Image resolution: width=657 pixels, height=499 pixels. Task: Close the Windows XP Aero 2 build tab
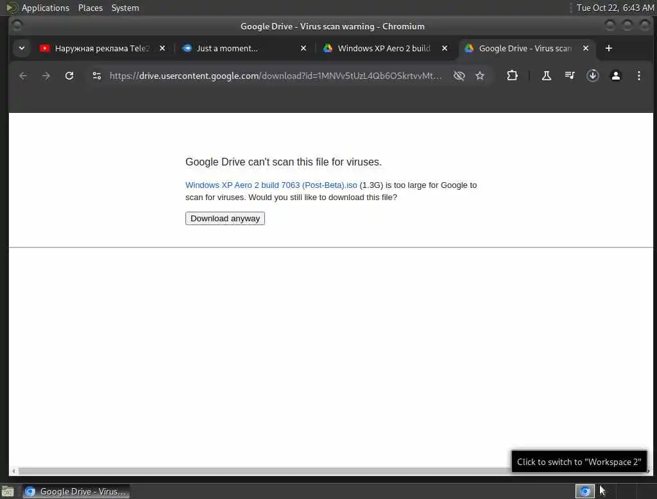[x=445, y=48]
